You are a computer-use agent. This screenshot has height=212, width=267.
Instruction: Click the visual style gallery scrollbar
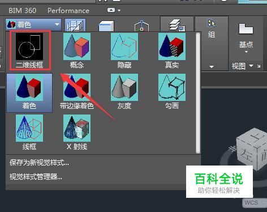coord(198,92)
